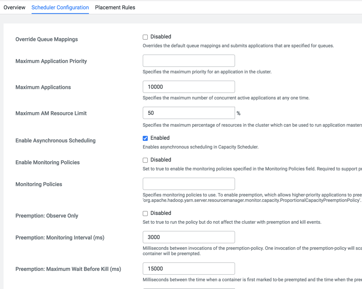Enable the Monitoring Policies checkbox
This screenshot has width=362, height=289.
click(145, 160)
